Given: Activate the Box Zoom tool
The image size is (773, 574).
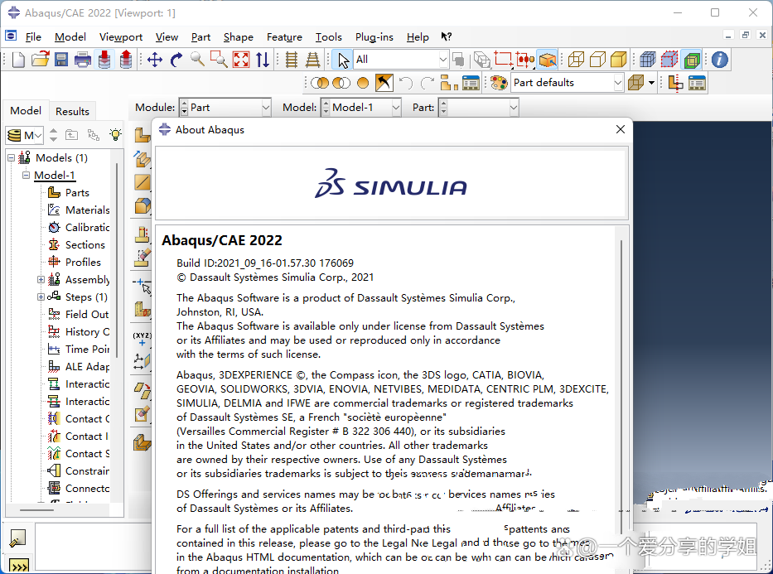Looking at the screenshot, I should click(219, 60).
